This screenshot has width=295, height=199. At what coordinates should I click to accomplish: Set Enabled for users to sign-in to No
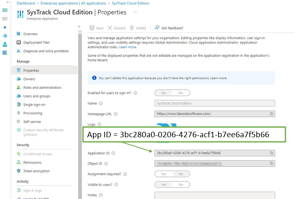point(181,93)
